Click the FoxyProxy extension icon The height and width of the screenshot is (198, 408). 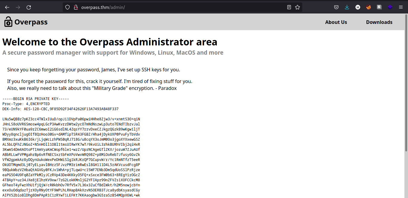tap(368, 7)
